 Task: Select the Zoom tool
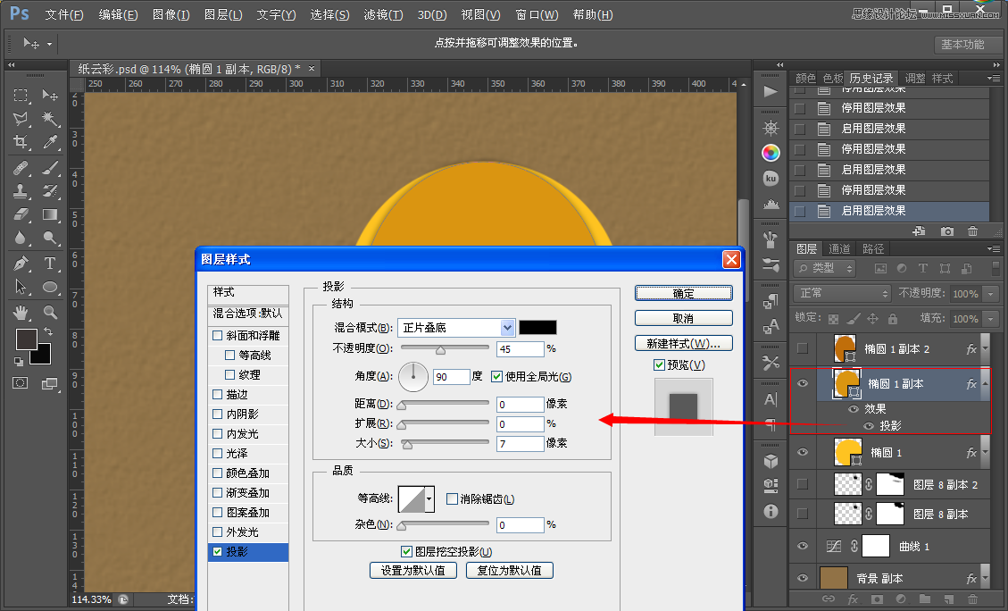[x=49, y=313]
